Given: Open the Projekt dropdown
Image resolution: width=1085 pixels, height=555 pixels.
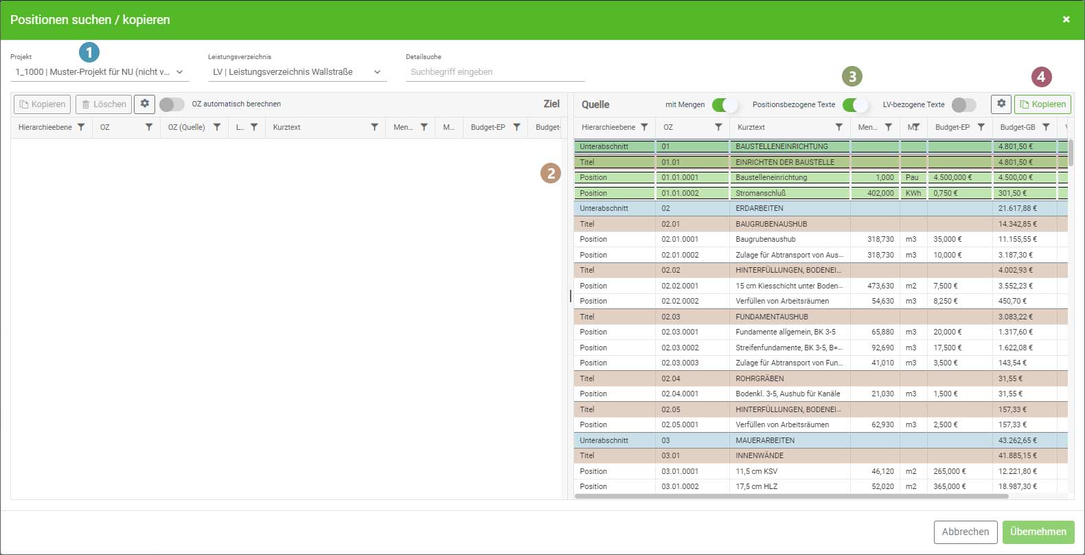Looking at the screenshot, I should pyautogui.click(x=100, y=72).
